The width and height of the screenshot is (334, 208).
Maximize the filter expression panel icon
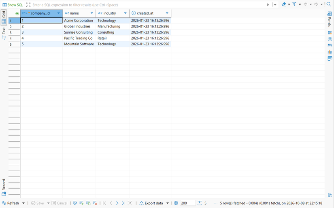point(28,5)
